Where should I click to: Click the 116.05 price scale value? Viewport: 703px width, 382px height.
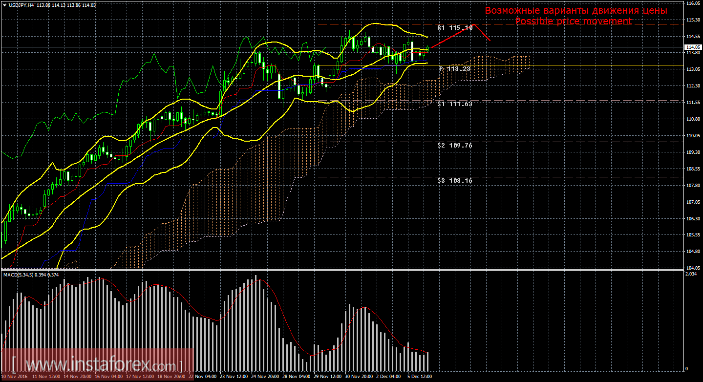click(x=693, y=3)
